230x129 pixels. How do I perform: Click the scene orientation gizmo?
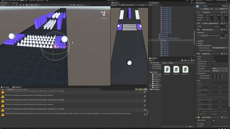coord(105,13)
